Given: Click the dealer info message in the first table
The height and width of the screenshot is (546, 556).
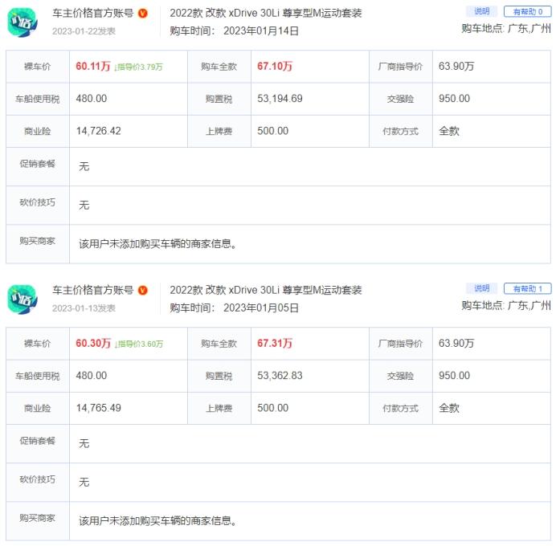Looking at the screenshot, I should [157, 244].
